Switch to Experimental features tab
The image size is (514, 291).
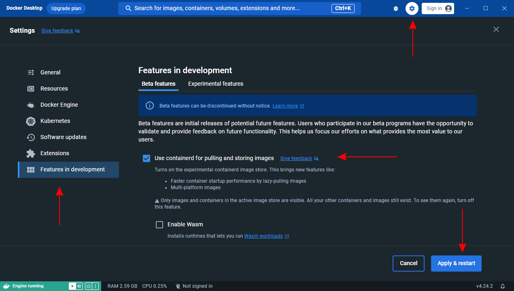click(x=216, y=84)
